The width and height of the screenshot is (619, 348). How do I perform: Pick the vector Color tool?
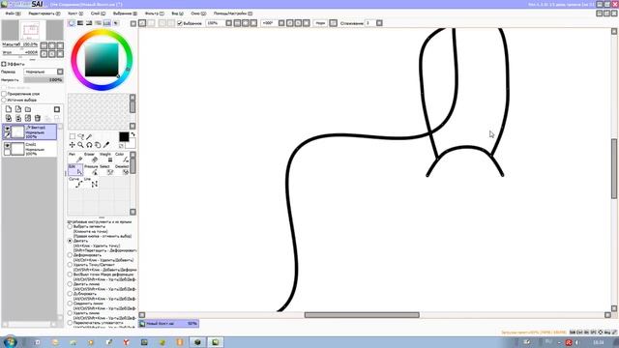pyautogui.click(x=121, y=158)
